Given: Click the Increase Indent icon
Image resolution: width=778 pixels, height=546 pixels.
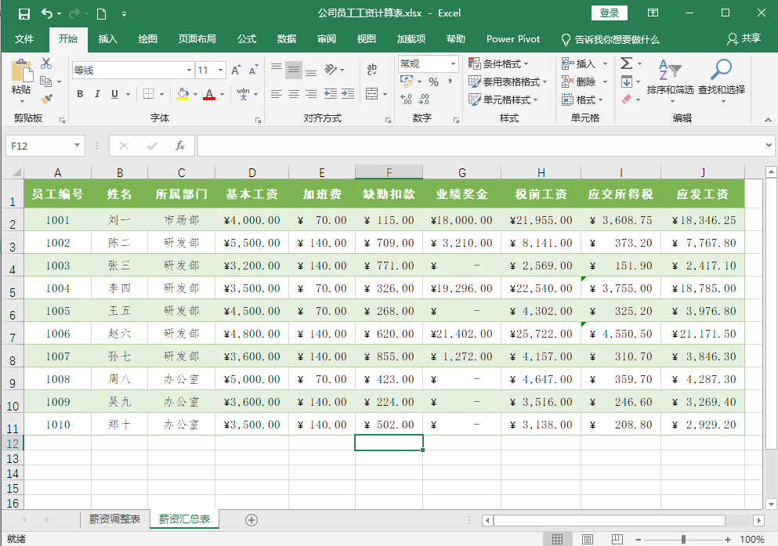Looking at the screenshot, I should (x=347, y=94).
